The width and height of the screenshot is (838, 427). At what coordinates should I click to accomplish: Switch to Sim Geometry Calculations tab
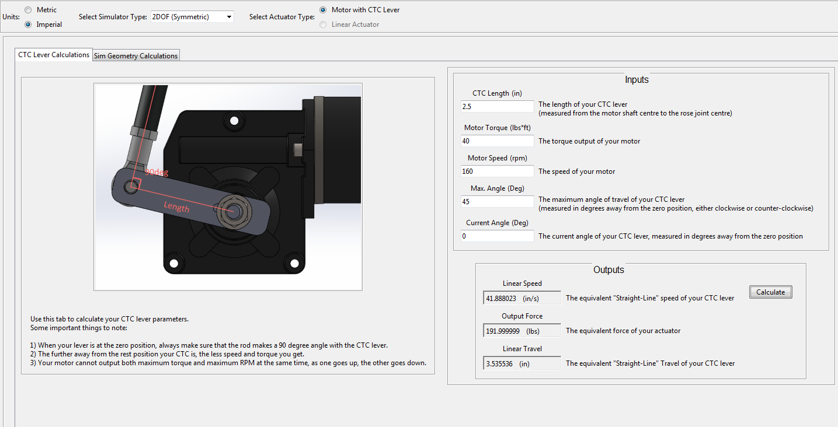(x=135, y=55)
